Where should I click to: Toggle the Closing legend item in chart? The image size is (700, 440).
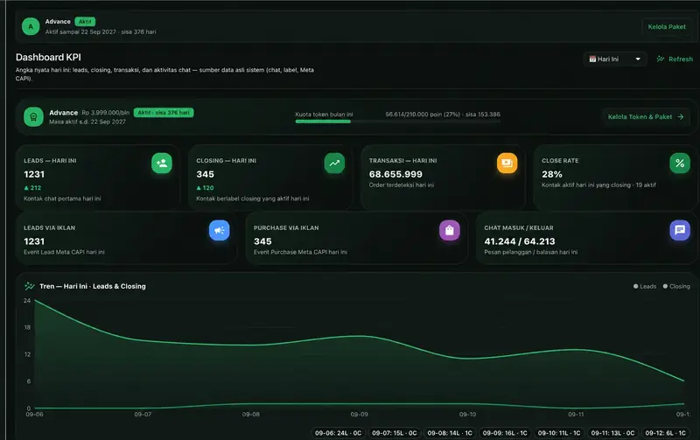point(676,287)
